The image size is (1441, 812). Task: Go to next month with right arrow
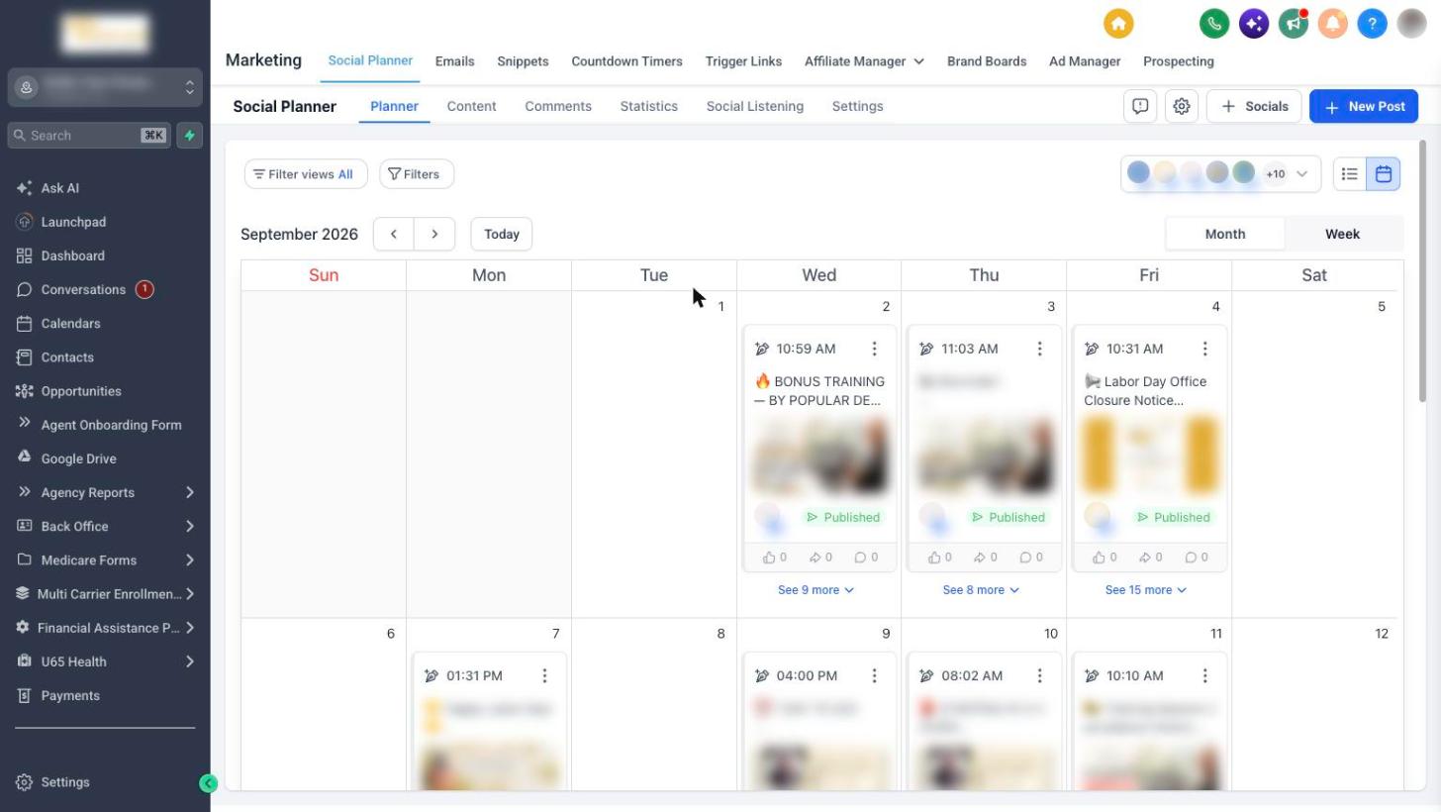(x=434, y=234)
